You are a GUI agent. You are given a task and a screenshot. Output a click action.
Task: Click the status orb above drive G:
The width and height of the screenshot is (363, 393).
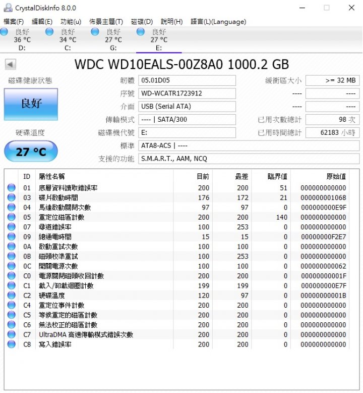click(95, 32)
